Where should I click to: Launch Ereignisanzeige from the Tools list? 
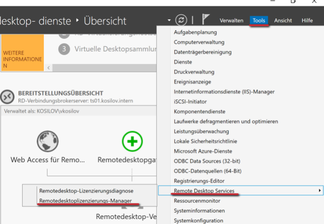[x=192, y=82]
